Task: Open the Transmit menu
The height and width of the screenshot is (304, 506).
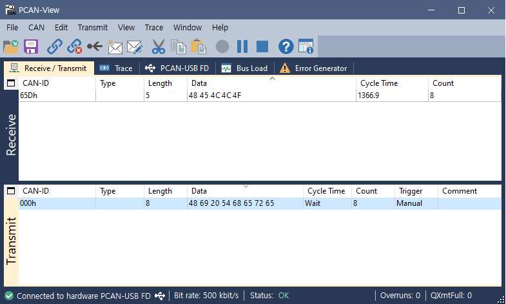Action: coord(93,28)
